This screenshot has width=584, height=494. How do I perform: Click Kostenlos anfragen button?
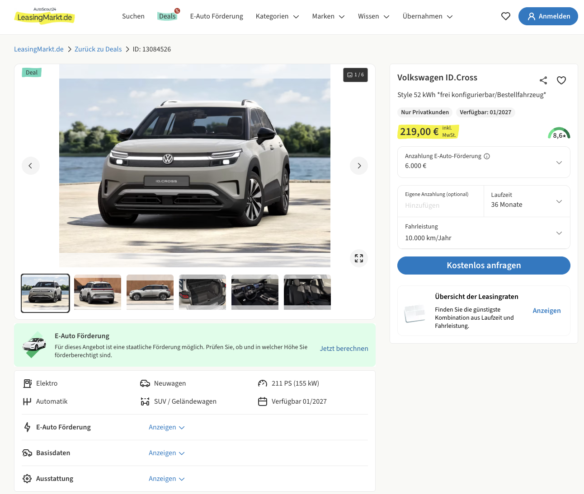(x=484, y=266)
